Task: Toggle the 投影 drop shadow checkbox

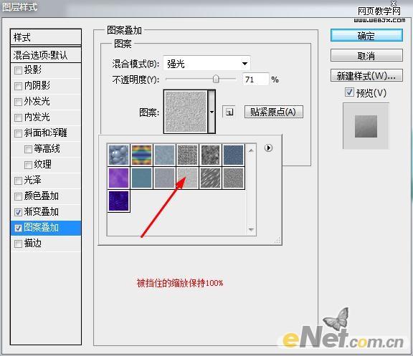Action: tap(18, 70)
